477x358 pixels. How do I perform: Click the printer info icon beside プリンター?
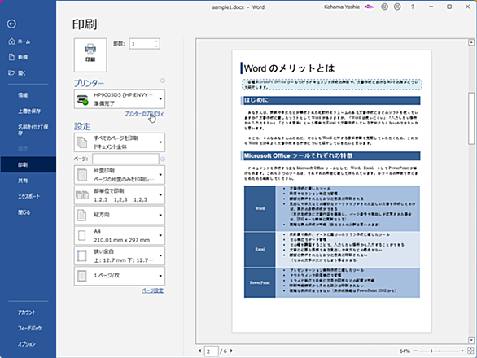pos(163,81)
